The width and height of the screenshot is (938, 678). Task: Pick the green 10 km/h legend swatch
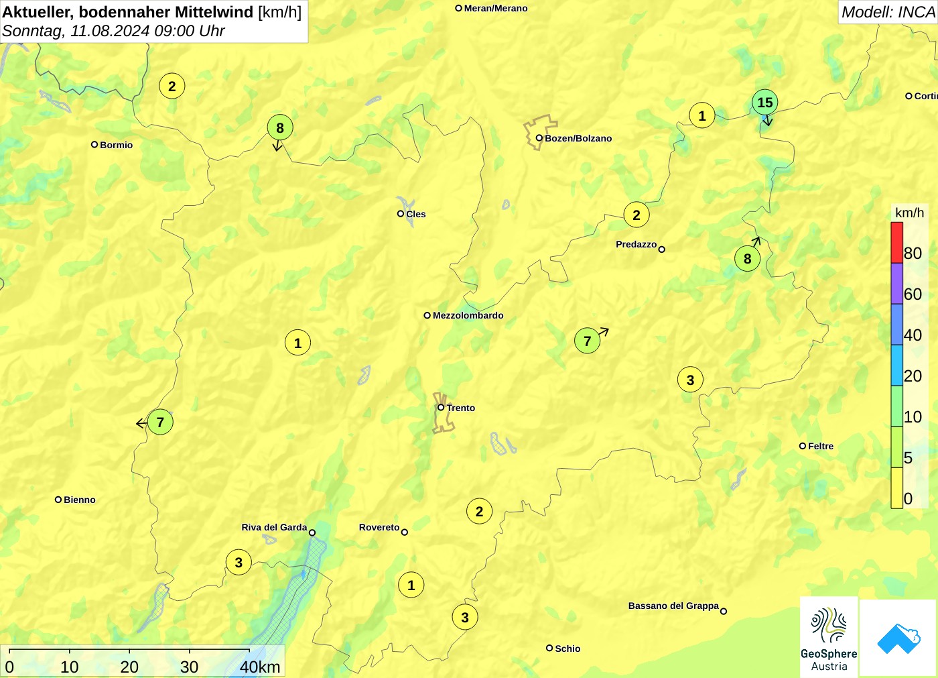[x=897, y=406]
